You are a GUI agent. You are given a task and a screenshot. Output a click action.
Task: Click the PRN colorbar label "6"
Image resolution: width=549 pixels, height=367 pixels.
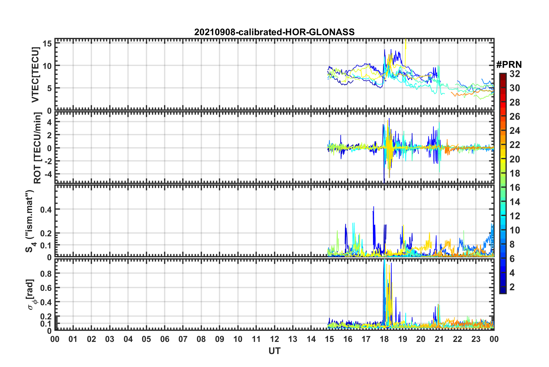pyautogui.click(x=512, y=259)
